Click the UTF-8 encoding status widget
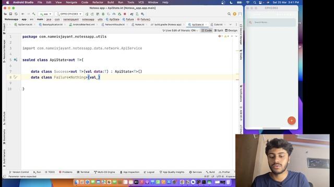Viewport: 334px width, 187px height. tap(220, 177)
